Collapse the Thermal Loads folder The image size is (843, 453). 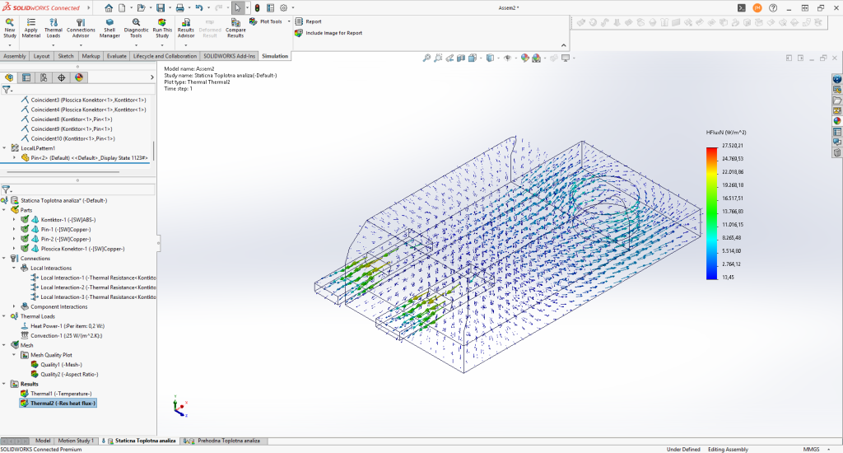pyautogui.click(x=4, y=316)
